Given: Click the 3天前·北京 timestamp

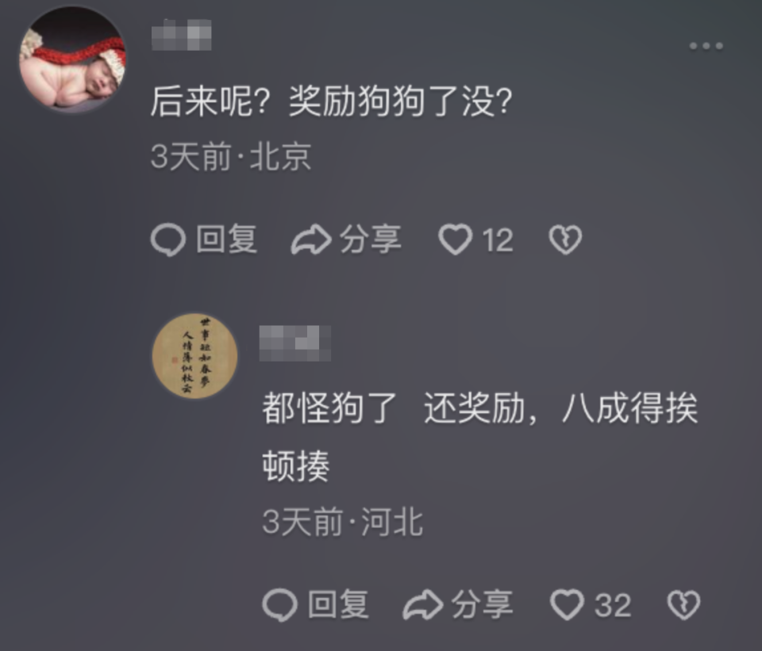Looking at the screenshot, I should tap(231, 157).
